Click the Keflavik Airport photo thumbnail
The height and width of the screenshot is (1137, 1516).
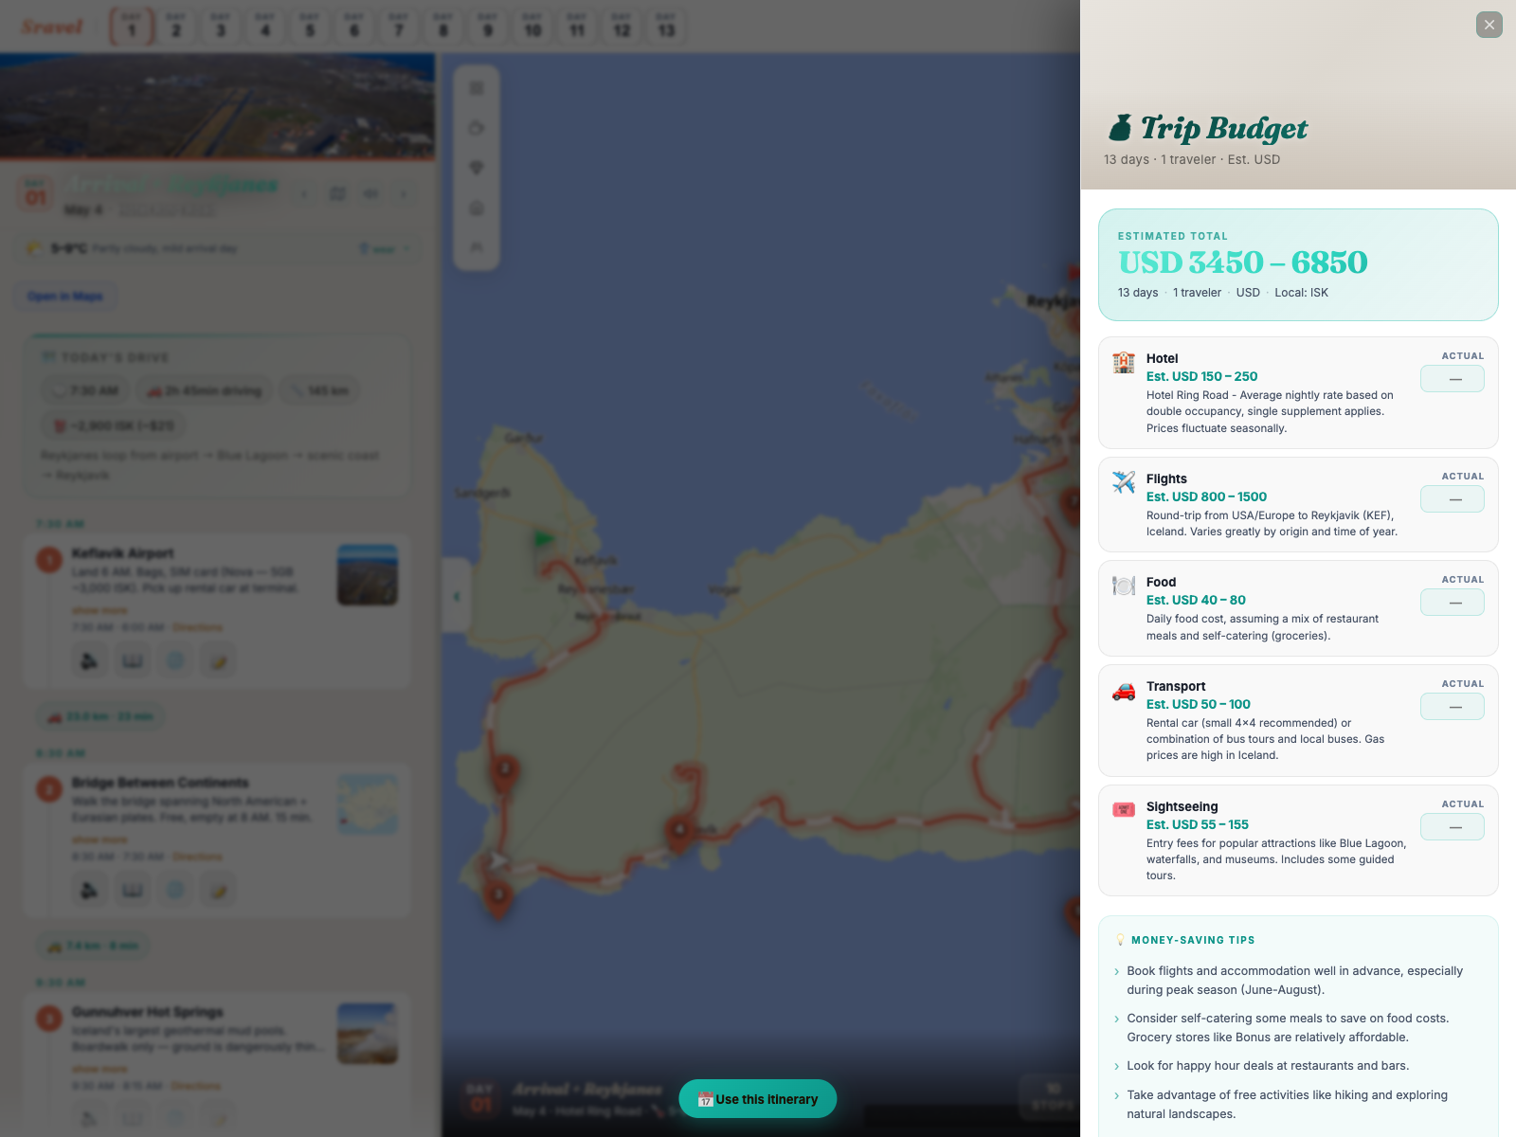point(368,574)
